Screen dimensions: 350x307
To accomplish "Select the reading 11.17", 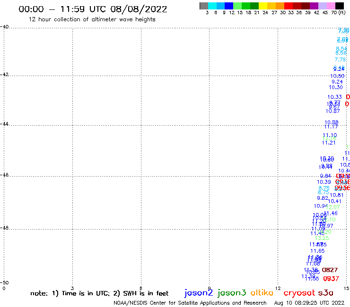I will coord(331,127).
